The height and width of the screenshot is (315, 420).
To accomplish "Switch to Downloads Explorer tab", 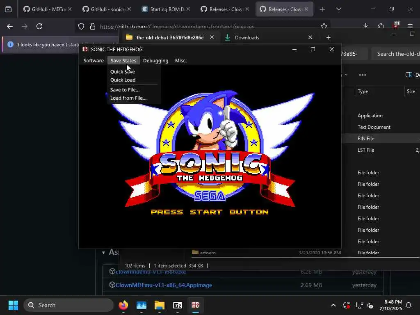I will point(247,37).
